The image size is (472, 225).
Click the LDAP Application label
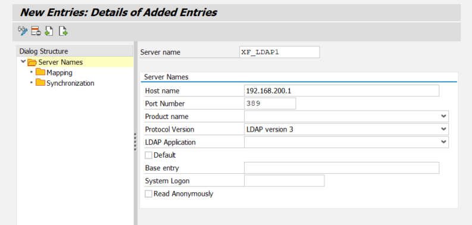(170, 142)
